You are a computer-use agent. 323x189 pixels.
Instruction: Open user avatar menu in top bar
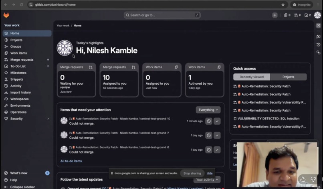coord(317,15)
